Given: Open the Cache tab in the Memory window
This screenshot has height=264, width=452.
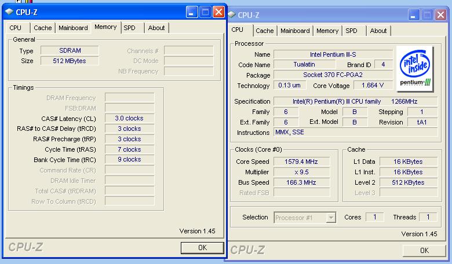Looking at the screenshot, I should [43, 28].
